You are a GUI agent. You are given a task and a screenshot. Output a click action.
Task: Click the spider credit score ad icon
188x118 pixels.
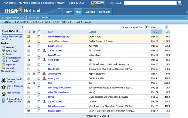(3, 80)
